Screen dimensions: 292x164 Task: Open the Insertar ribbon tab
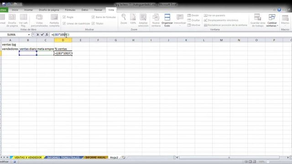28,10
